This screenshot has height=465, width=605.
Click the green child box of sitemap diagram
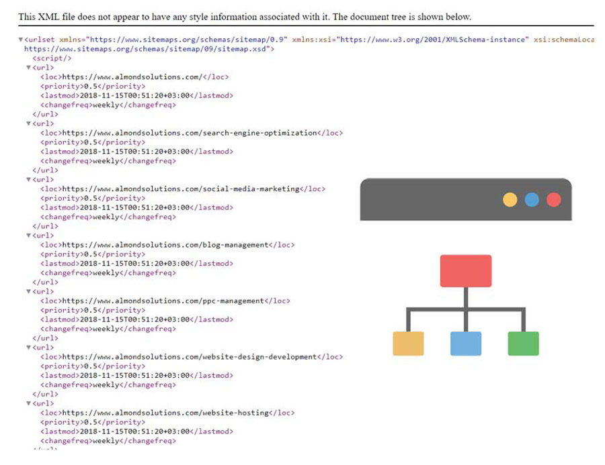pyautogui.click(x=523, y=344)
